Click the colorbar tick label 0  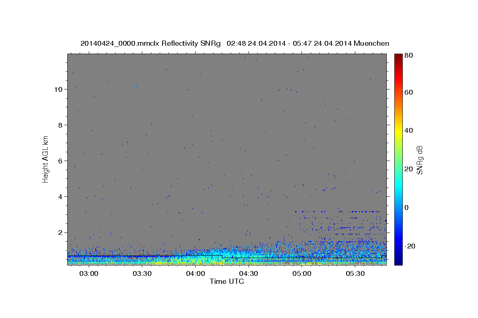pyautogui.click(x=407, y=207)
